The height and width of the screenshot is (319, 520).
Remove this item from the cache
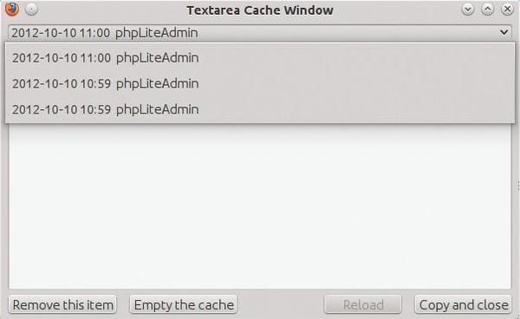(x=62, y=304)
